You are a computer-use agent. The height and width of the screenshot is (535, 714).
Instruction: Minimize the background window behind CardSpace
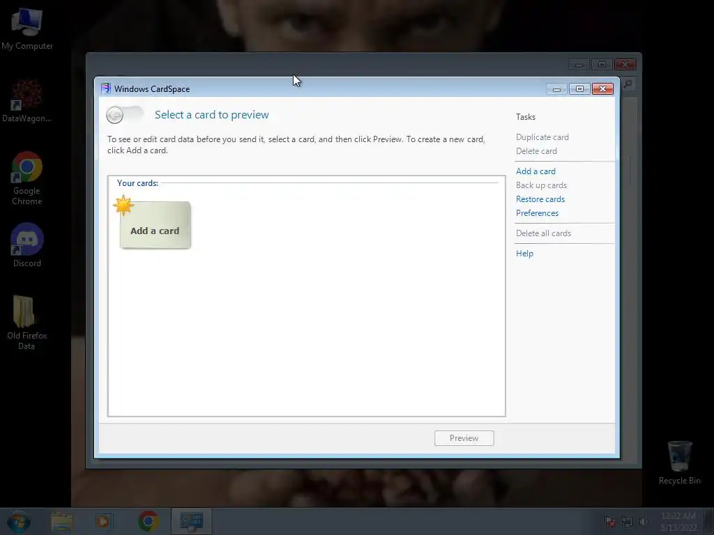(x=579, y=65)
